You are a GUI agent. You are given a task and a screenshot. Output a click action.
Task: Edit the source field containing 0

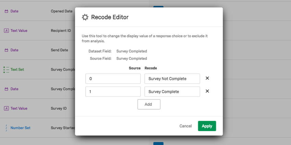coord(113,78)
